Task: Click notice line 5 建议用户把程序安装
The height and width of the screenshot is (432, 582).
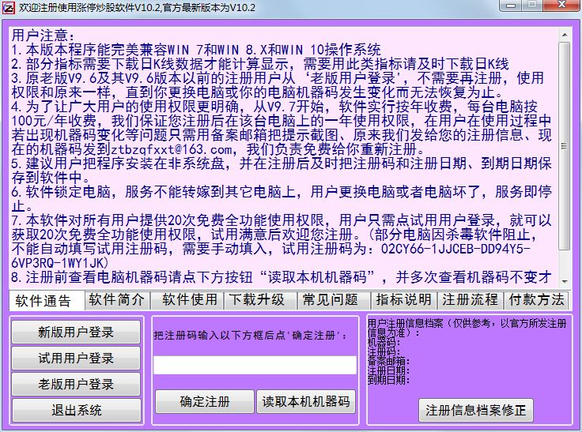Action: coord(282,171)
